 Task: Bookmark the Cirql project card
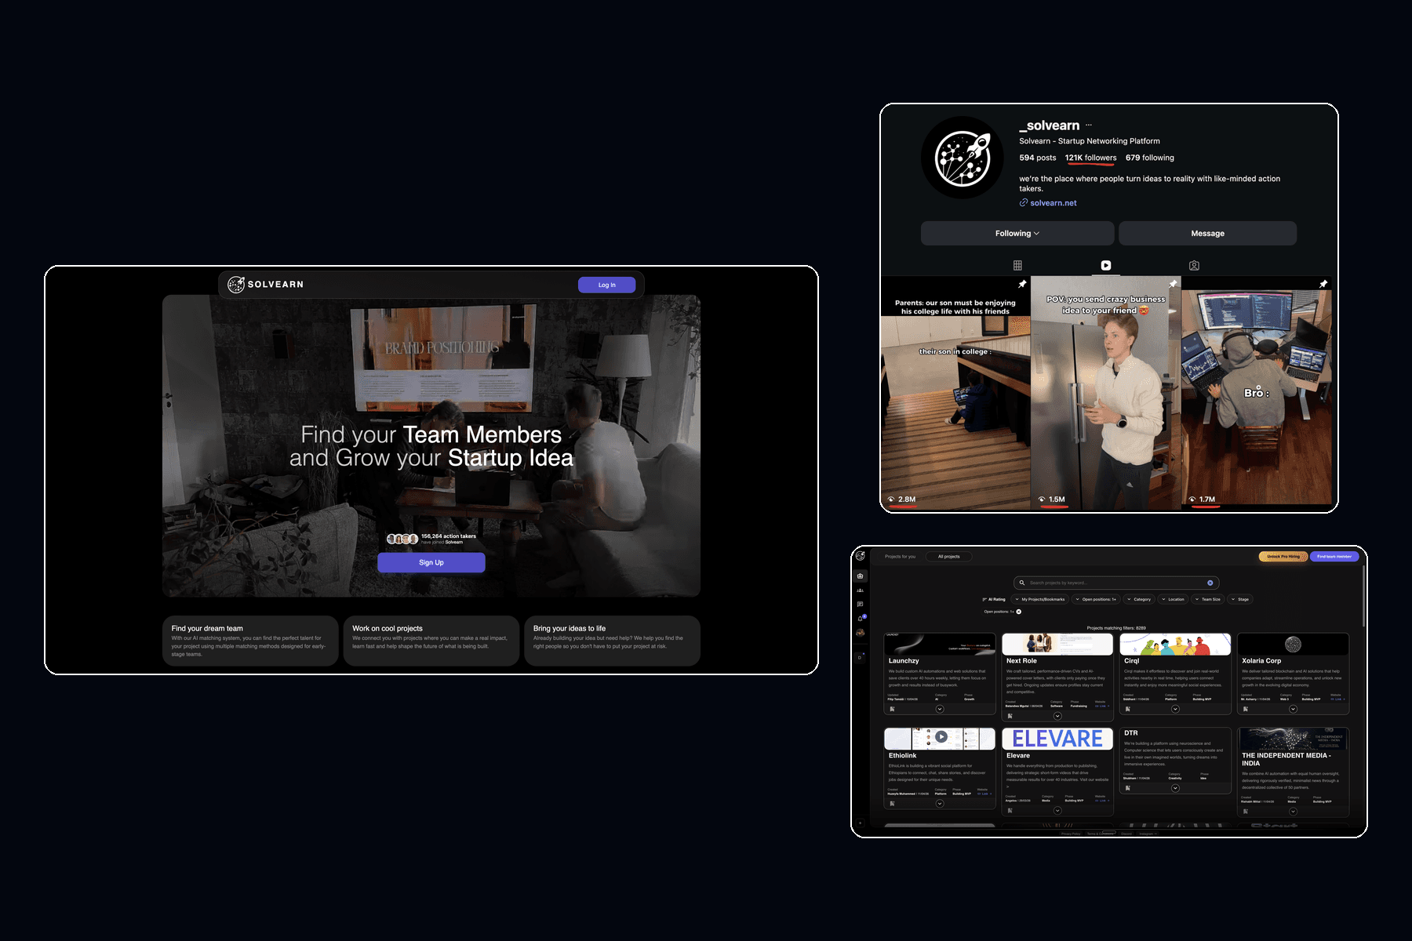(x=1127, y=709)
